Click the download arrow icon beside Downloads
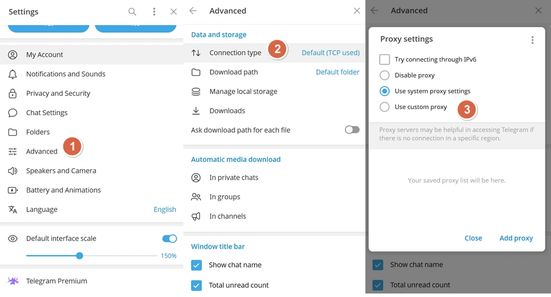Screen dimensions: 551x297 point(196,111)
